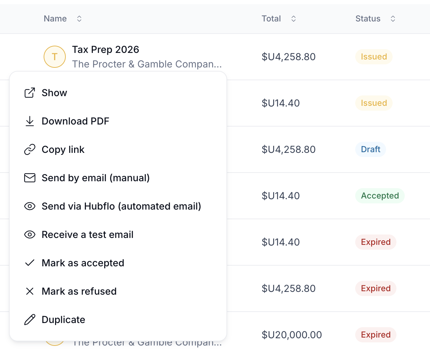Screen dimensions: 430x350
Task: Click the eye icon beside Send via Hubflo
Action: pyautogui.click(x=30, y=206)
